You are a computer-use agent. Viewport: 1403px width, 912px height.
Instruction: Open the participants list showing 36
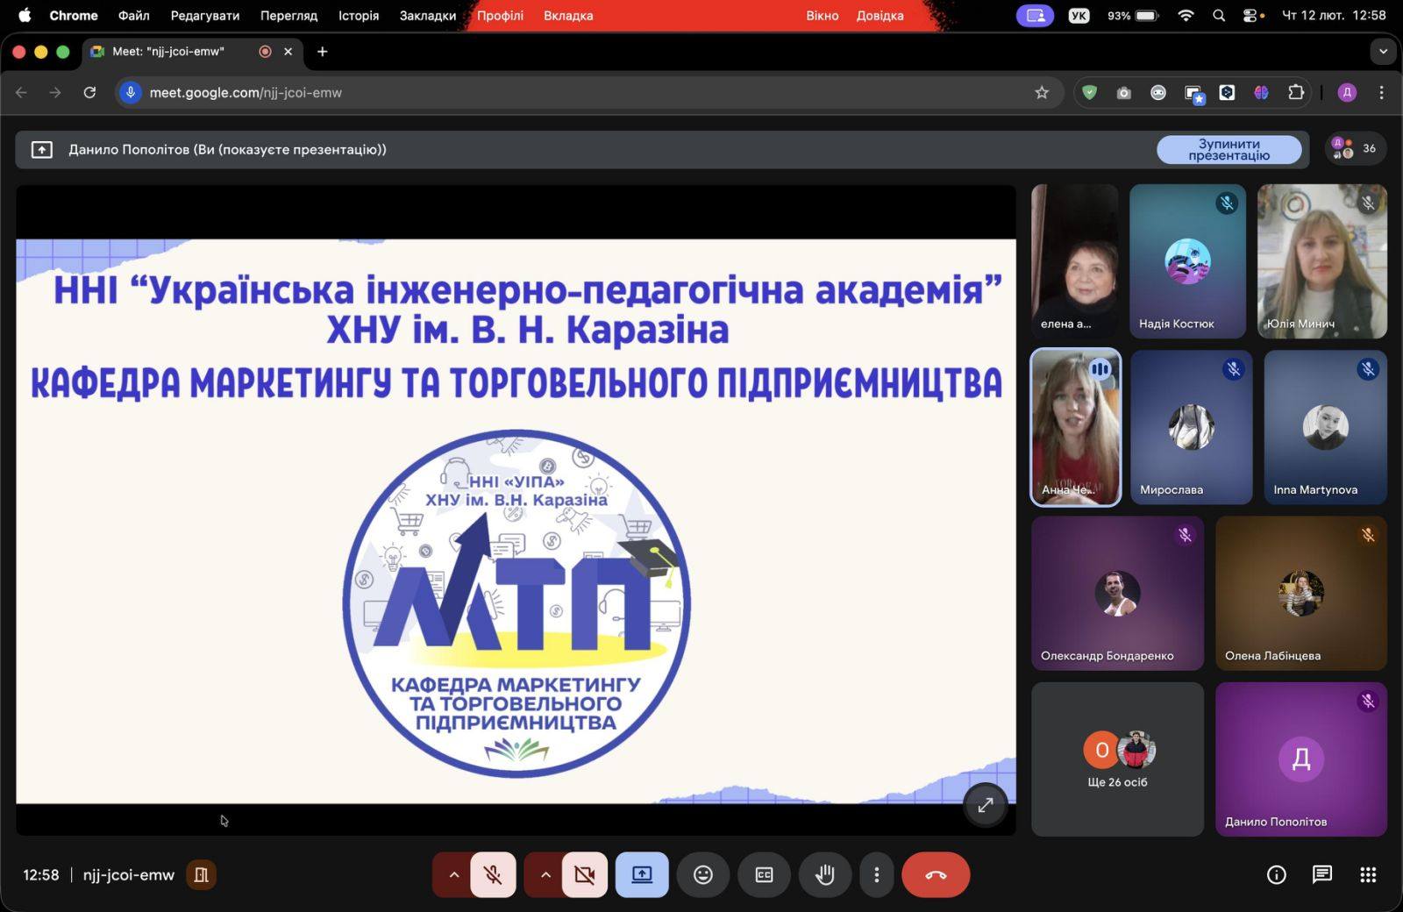tap(1355, 149)
